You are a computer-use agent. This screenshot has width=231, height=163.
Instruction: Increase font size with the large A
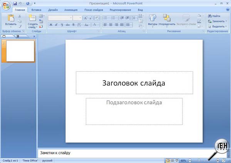click(85, 18)
